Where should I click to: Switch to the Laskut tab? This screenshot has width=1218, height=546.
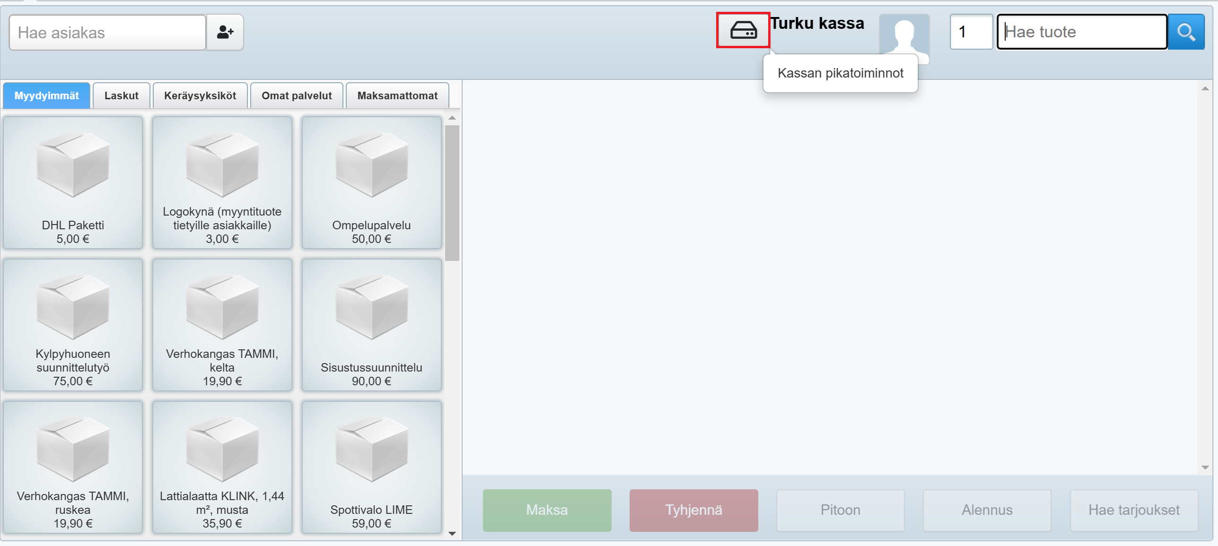pyautogui.click(x=122, y=95)
